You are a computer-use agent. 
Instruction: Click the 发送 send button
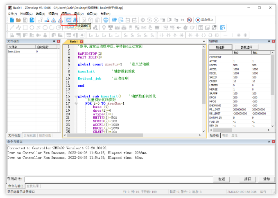pos(221,179)
